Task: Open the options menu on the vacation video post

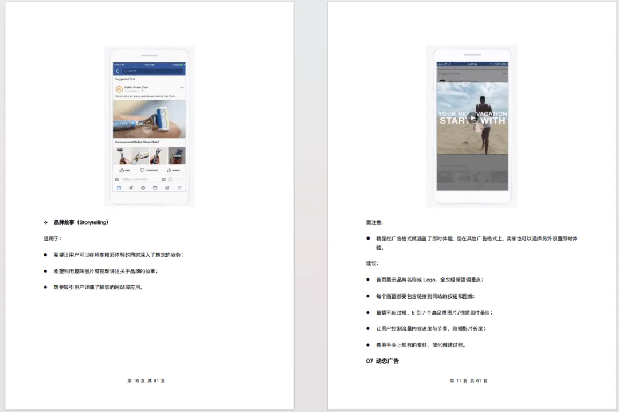Action: point(506,74)
